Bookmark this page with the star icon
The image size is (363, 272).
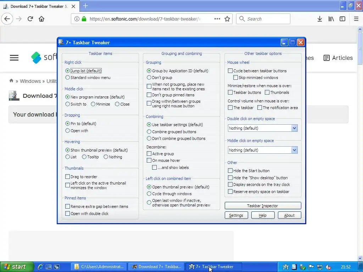pos(227,19)
